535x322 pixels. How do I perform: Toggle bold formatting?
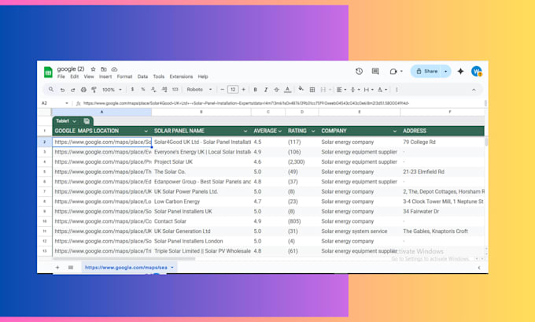tap(255, 90)
